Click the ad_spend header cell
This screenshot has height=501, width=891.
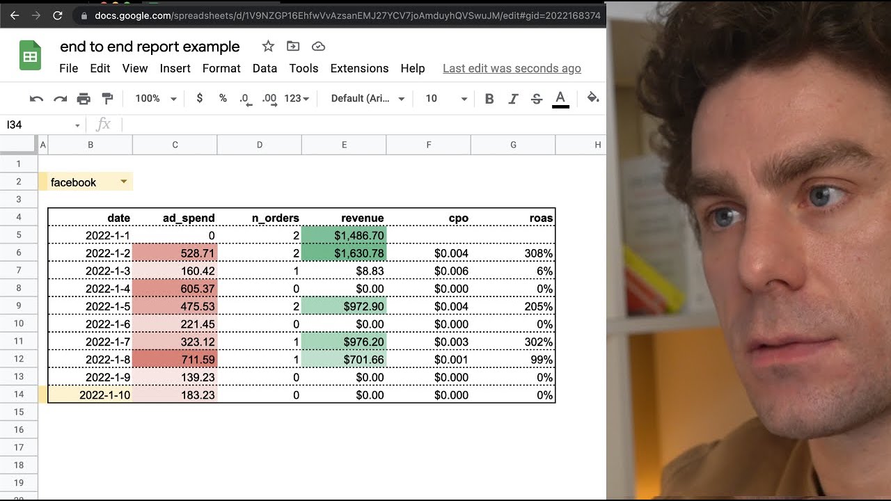click(x=175, y=218)
